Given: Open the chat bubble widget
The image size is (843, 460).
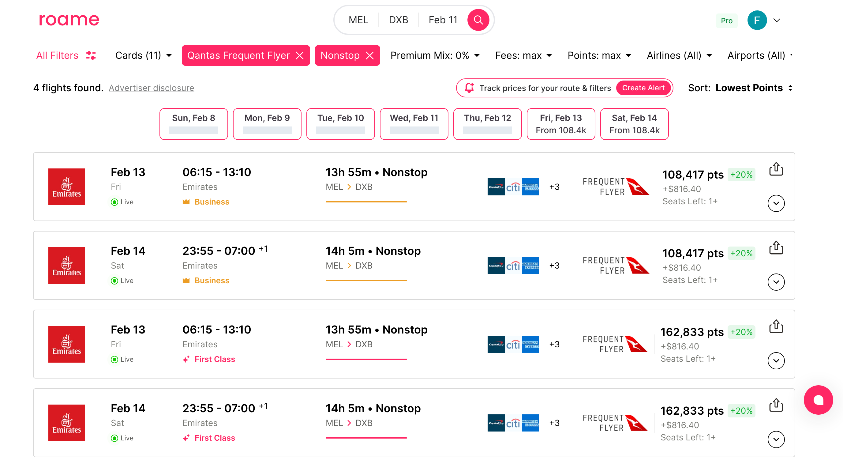Looking at the screenshot, I should click(x=818, y=400).
